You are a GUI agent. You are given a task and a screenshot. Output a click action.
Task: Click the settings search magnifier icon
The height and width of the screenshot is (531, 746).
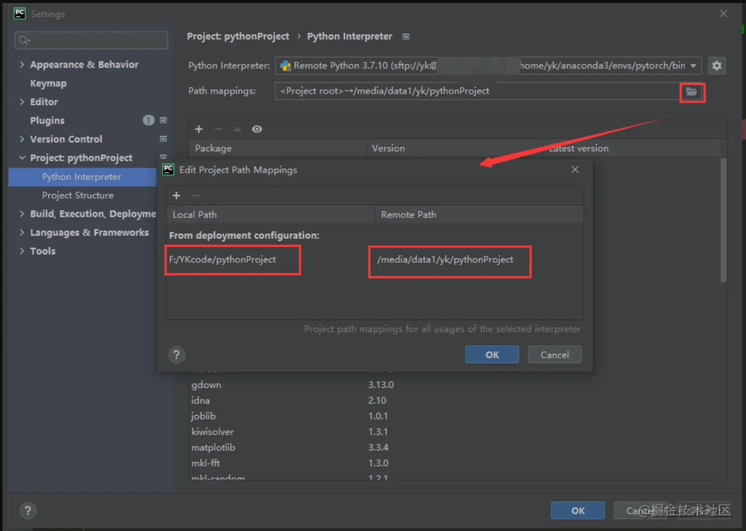[x=24, y=40]
